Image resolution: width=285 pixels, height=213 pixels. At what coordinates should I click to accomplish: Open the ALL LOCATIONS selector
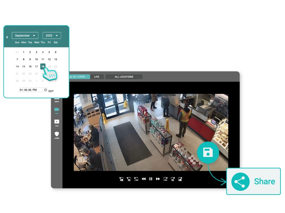coord(124,77)
